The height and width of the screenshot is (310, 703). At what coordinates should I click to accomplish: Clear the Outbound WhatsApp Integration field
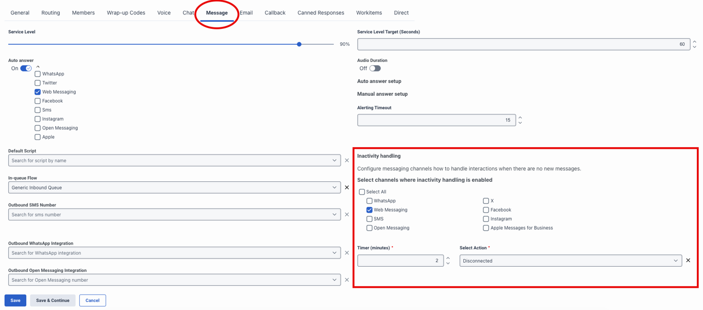tap(347, 253)
